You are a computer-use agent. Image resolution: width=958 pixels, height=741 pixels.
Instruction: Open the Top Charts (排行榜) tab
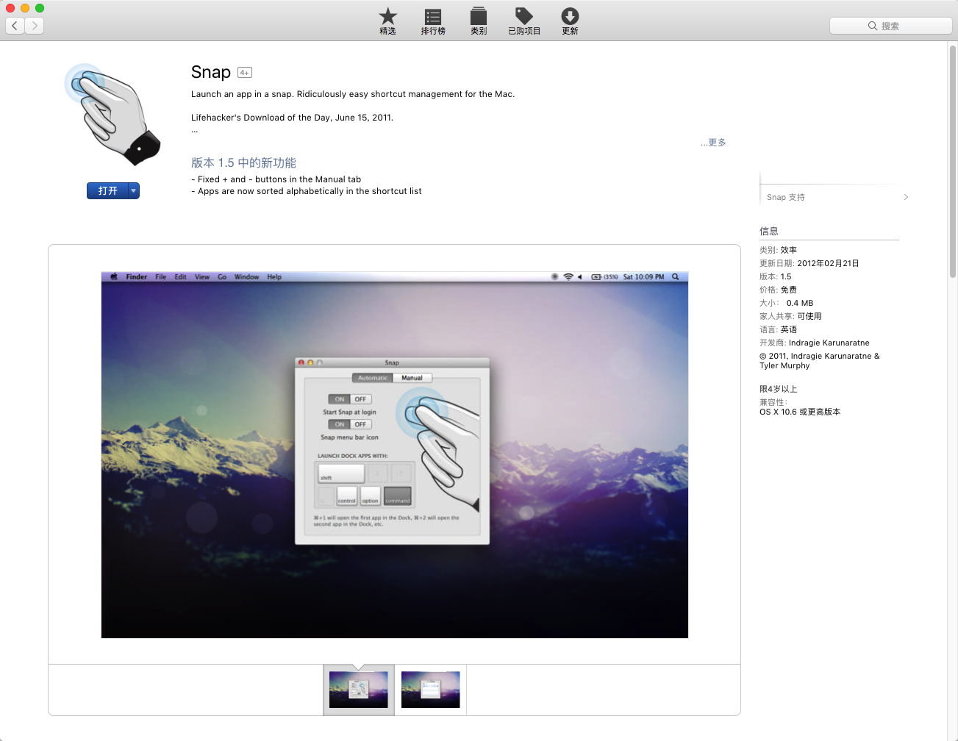coord(433,21)
